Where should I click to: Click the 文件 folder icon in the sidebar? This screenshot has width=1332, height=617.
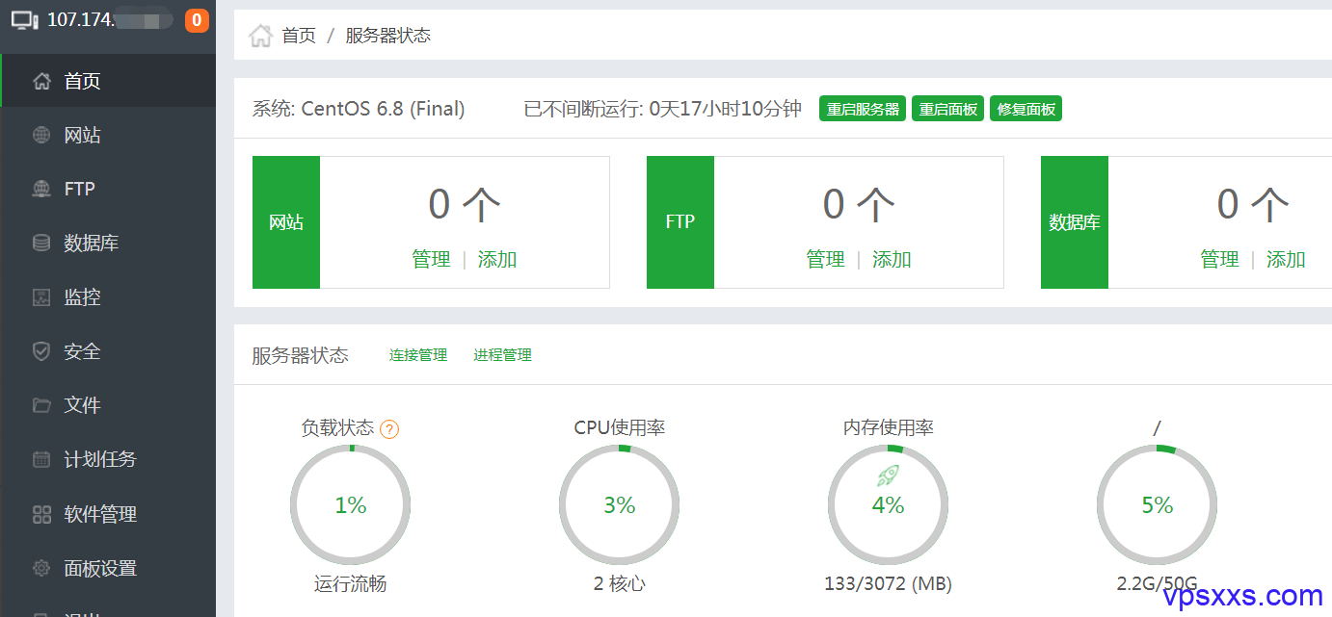coord(41,405)
